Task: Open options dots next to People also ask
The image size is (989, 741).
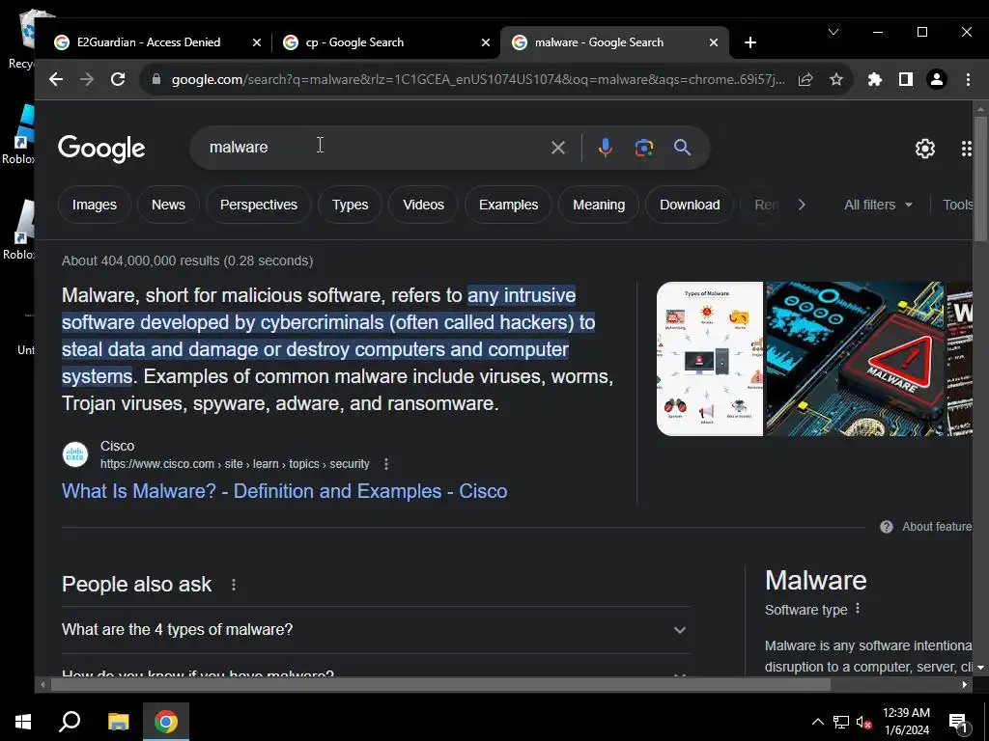Action: point(234,585)
